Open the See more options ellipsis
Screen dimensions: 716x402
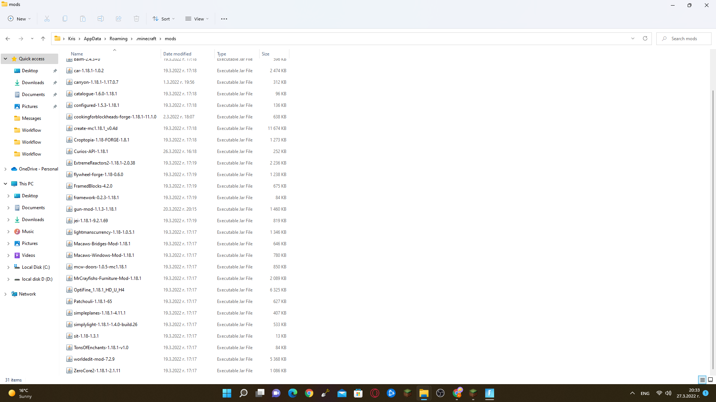coord(224,19)
